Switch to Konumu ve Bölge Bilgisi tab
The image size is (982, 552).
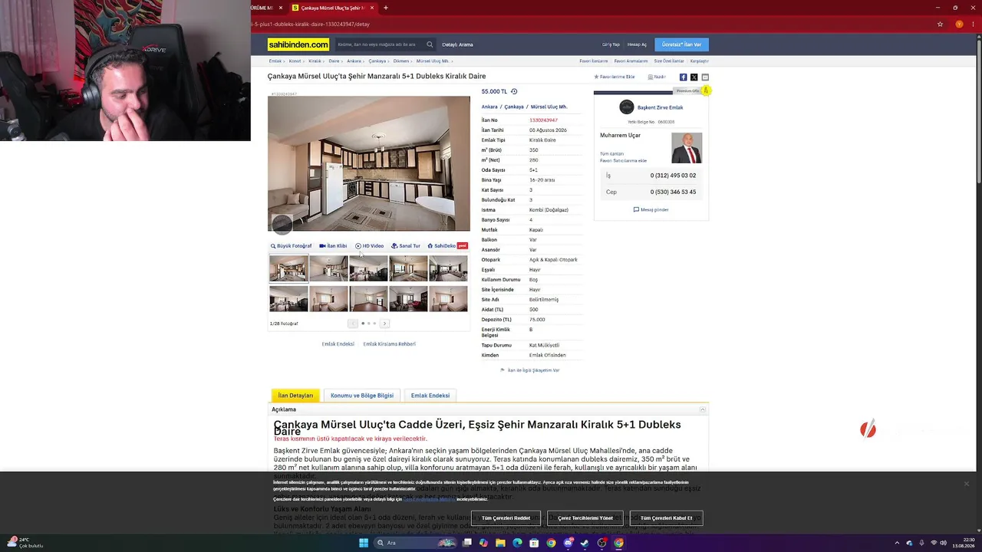362,396
